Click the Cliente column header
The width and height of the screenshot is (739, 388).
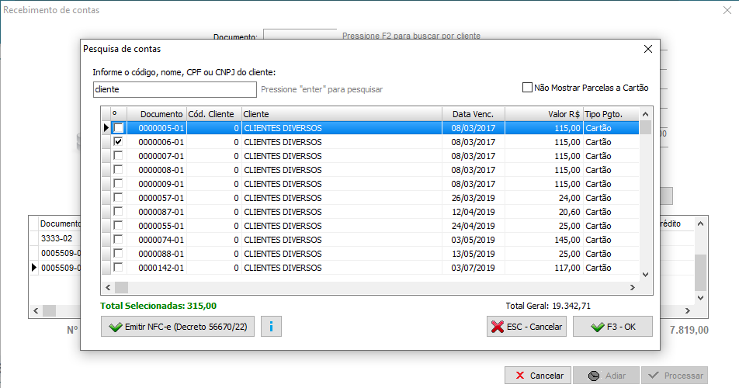342,114
